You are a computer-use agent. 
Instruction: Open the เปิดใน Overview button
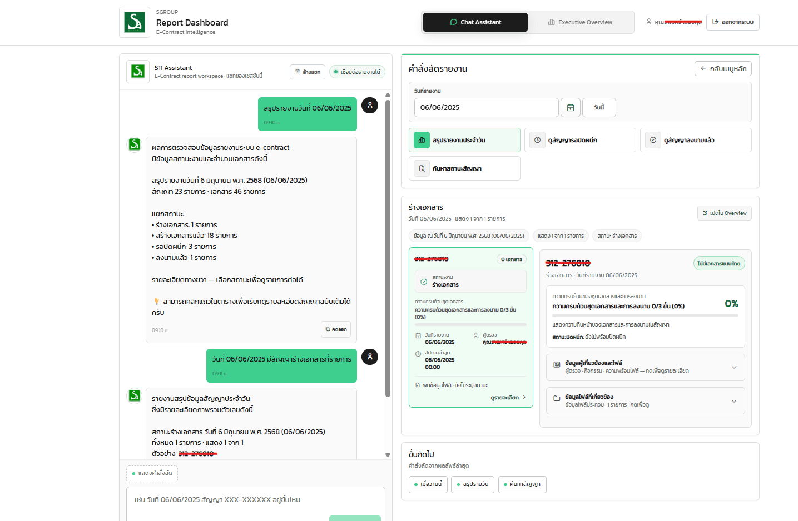click(x=725, y=213)
